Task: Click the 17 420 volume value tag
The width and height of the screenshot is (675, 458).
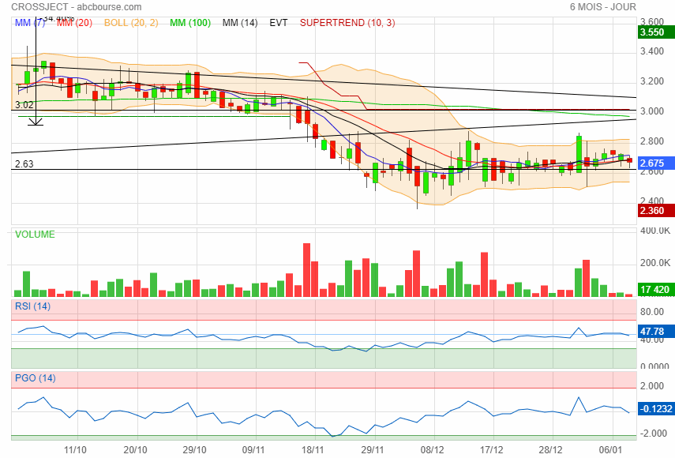Action: coord(655,289)
